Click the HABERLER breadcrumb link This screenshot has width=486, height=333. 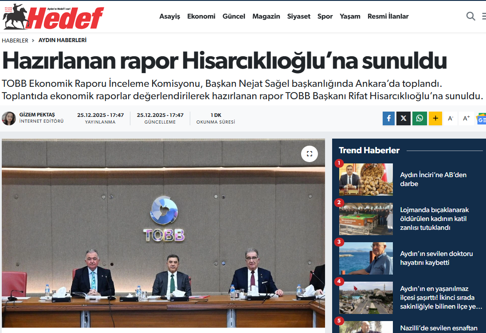[15, 40]
